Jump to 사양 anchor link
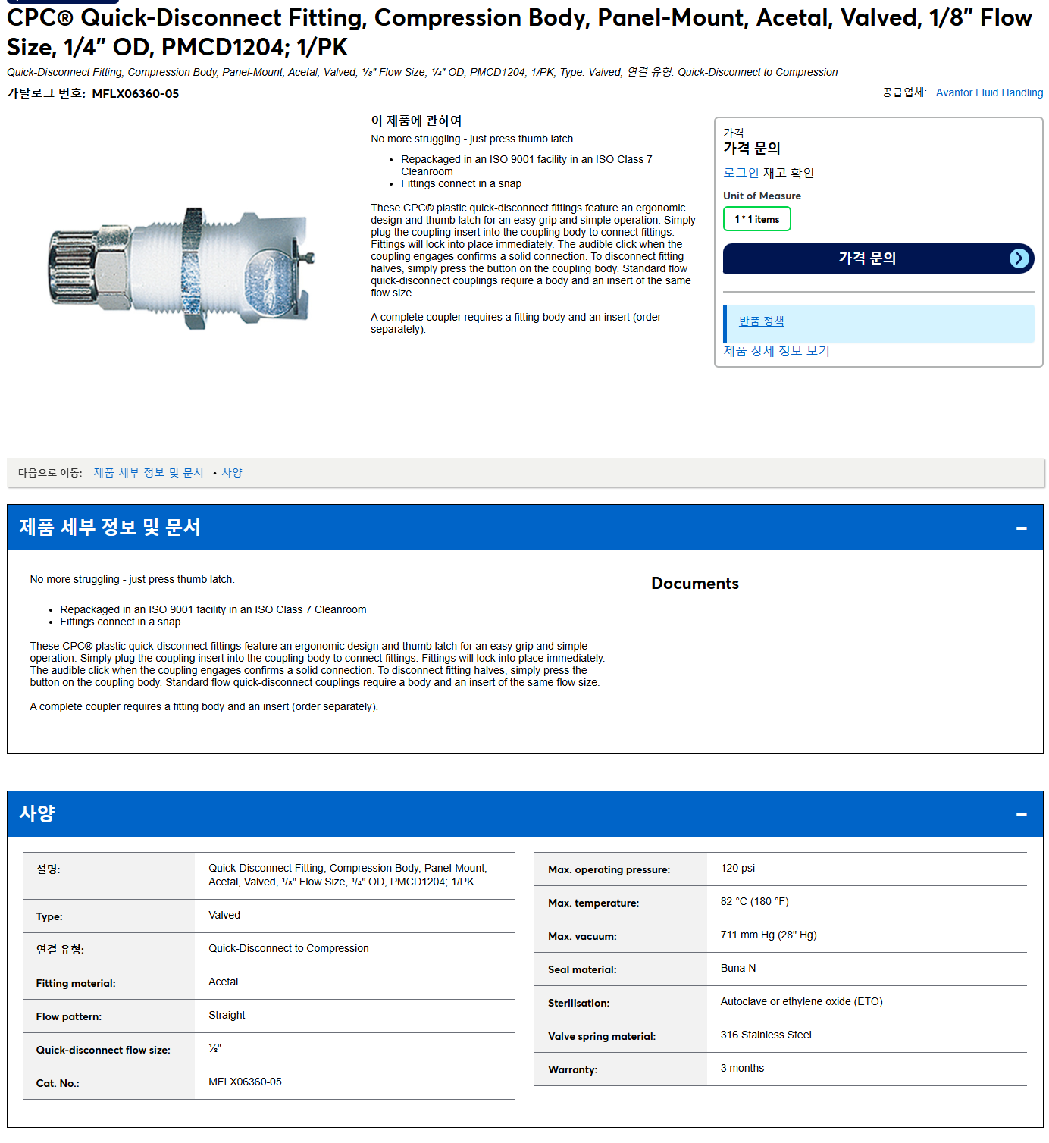 (x=232, y=473)
